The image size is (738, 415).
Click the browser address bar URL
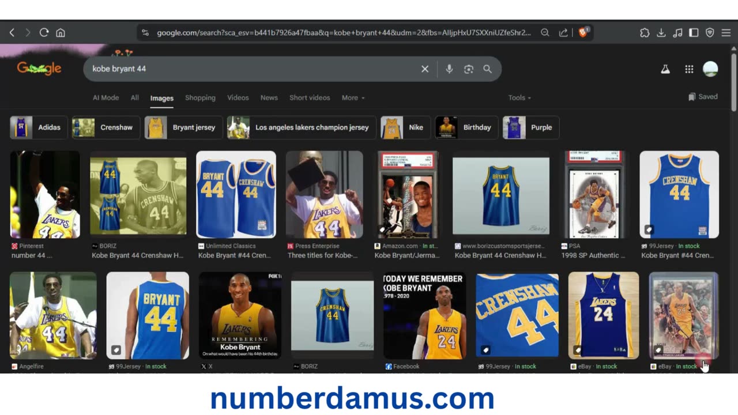click(344, 33)
